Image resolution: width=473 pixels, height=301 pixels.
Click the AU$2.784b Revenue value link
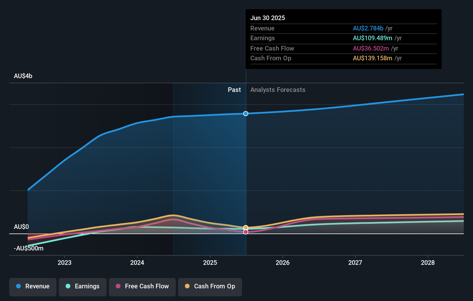368,28
